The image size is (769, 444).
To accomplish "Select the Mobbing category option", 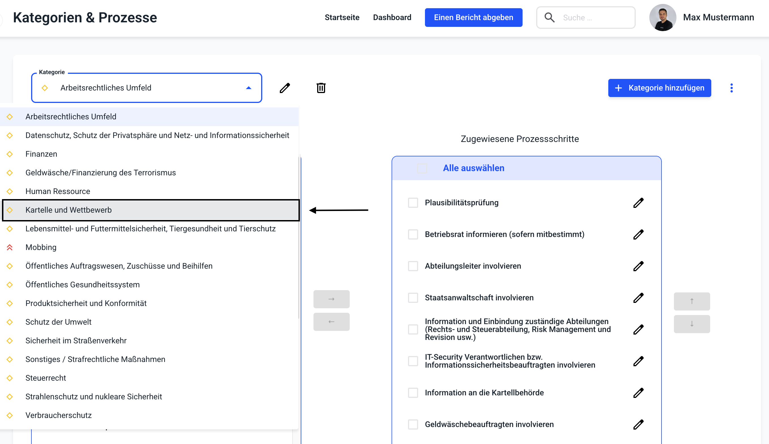I will 41,247.
